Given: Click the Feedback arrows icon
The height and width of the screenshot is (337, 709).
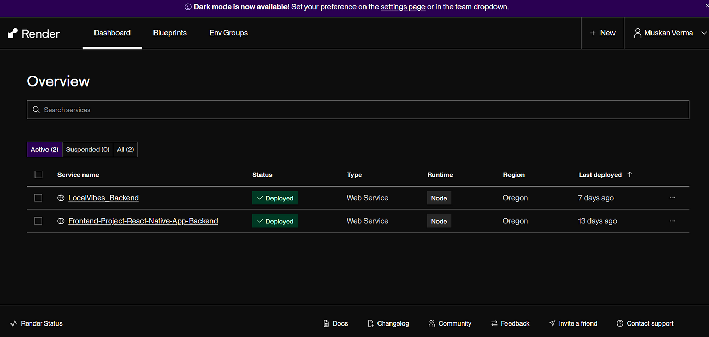Looking at the screenshot, I should coord(494,323).
